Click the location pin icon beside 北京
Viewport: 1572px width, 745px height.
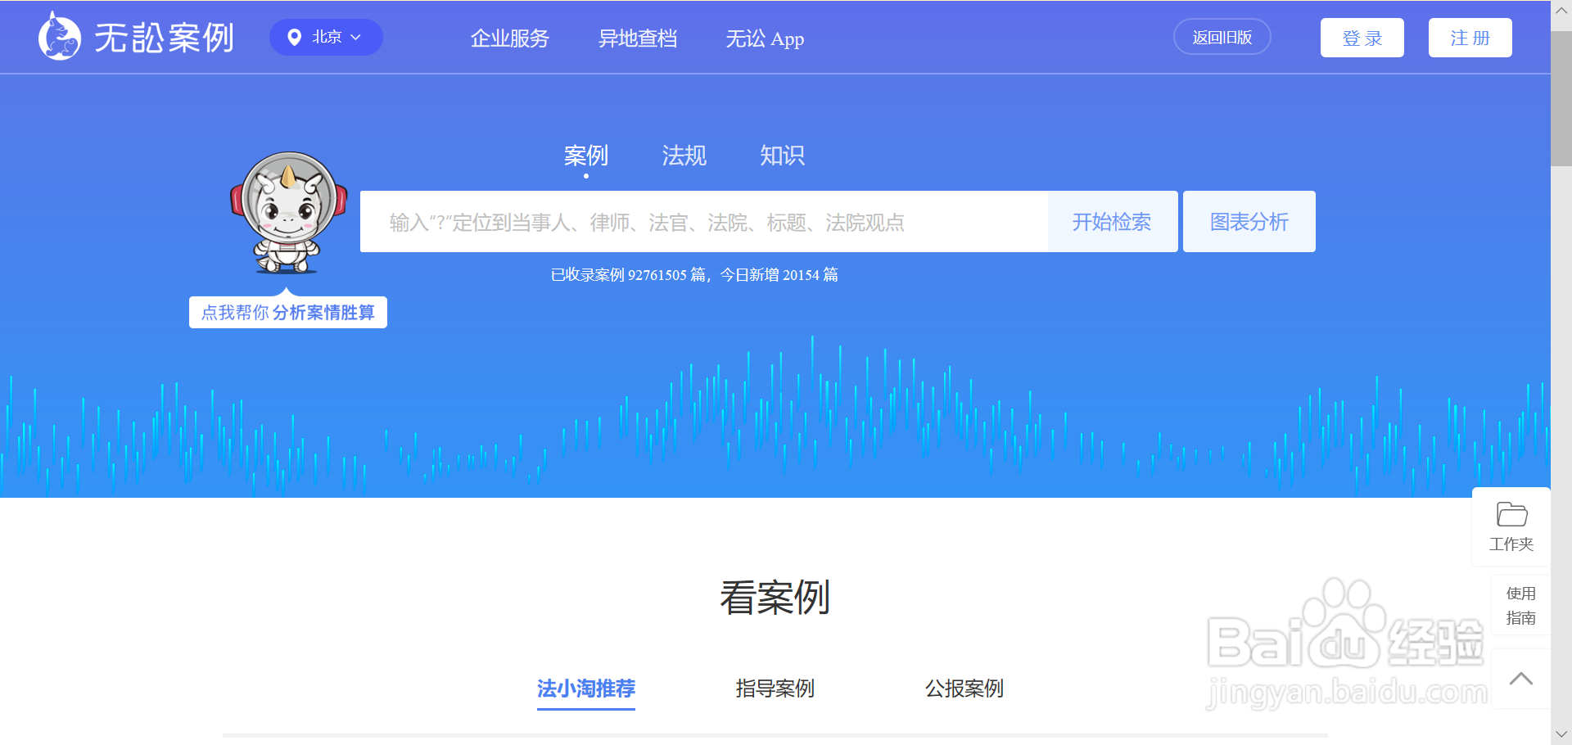pyautogui.click(x=295, y=38)
